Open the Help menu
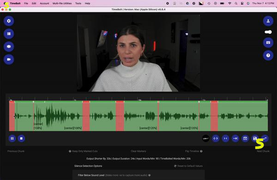This screenshot has width=277, height=180. click(87, 3)
